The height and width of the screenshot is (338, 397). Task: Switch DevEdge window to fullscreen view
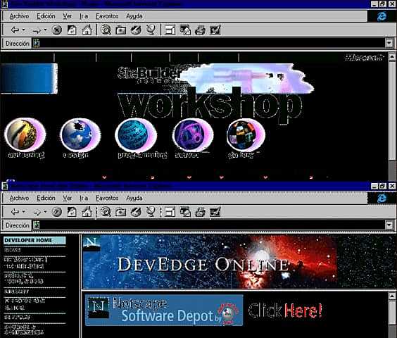(170, 212)
